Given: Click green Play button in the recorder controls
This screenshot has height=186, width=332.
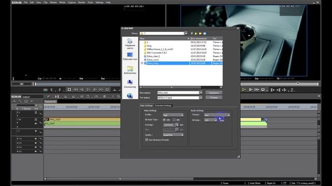Looking at the screenshot, I should pos(244,90).
